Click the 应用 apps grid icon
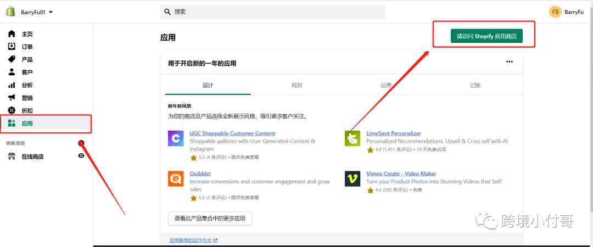593x247 pixels. tap(12, 123)
